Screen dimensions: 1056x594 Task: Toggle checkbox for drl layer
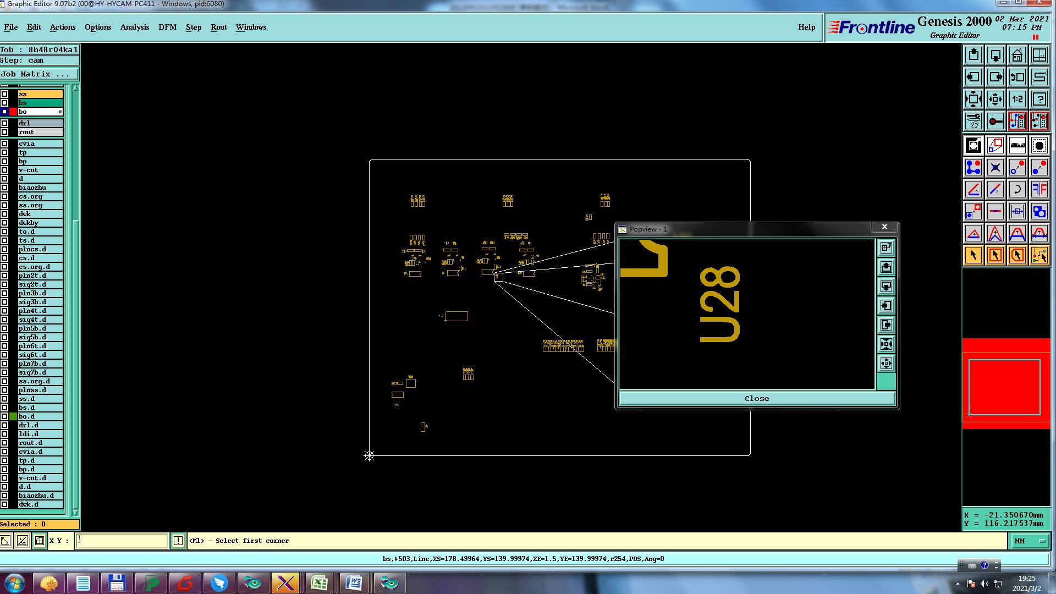[4, 123]
